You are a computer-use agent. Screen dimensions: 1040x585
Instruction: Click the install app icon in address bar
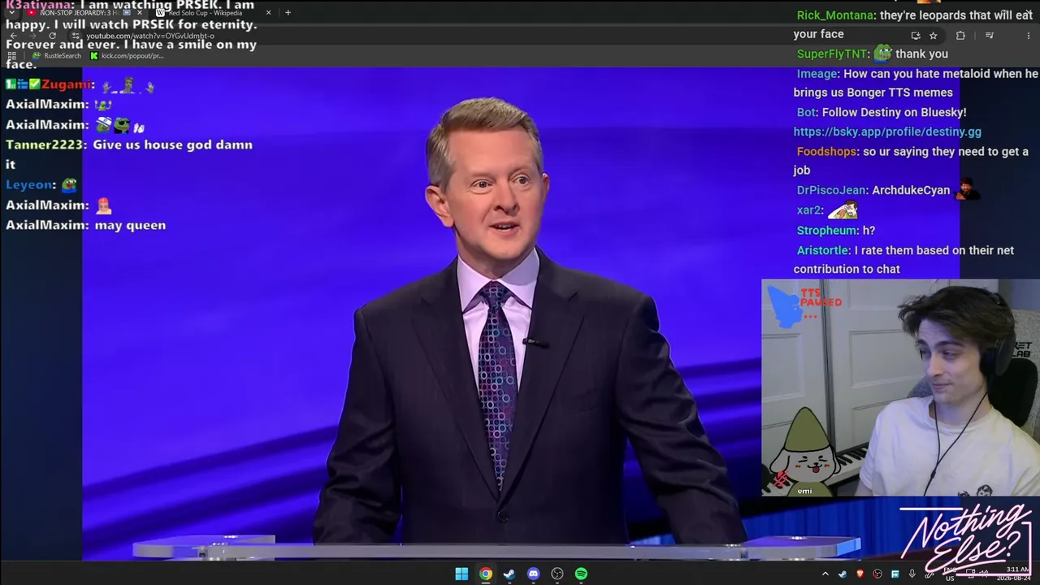(916, 36)
